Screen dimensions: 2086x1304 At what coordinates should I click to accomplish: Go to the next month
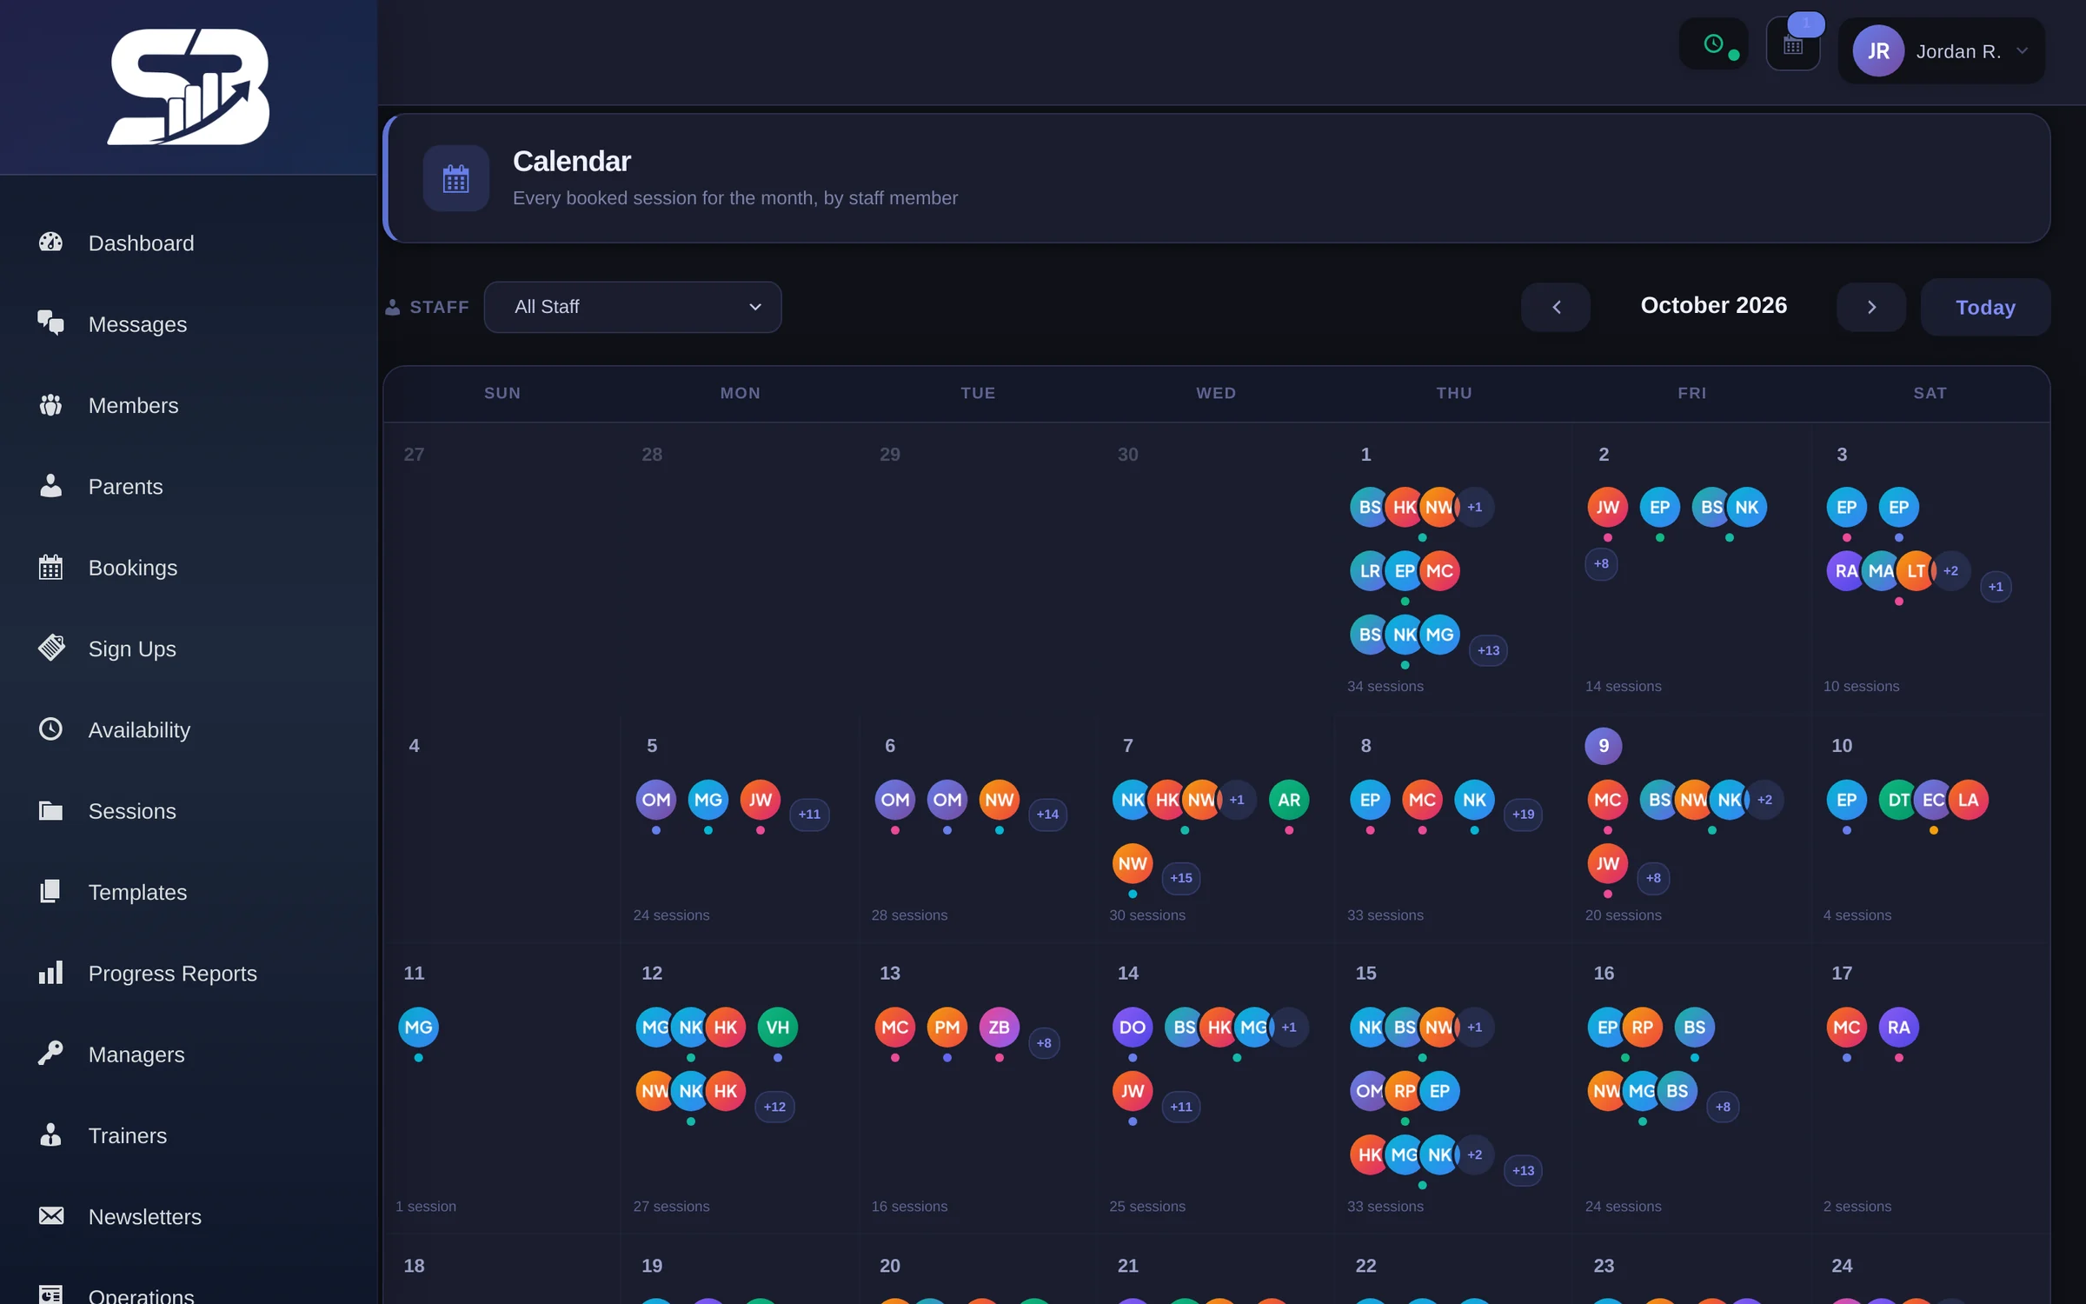tap(1871, 307)
